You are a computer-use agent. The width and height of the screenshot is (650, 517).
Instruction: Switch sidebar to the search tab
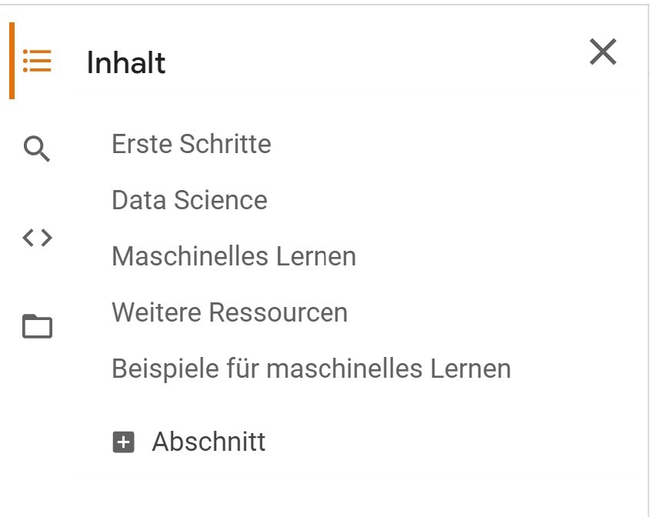(x=36, y=148)
